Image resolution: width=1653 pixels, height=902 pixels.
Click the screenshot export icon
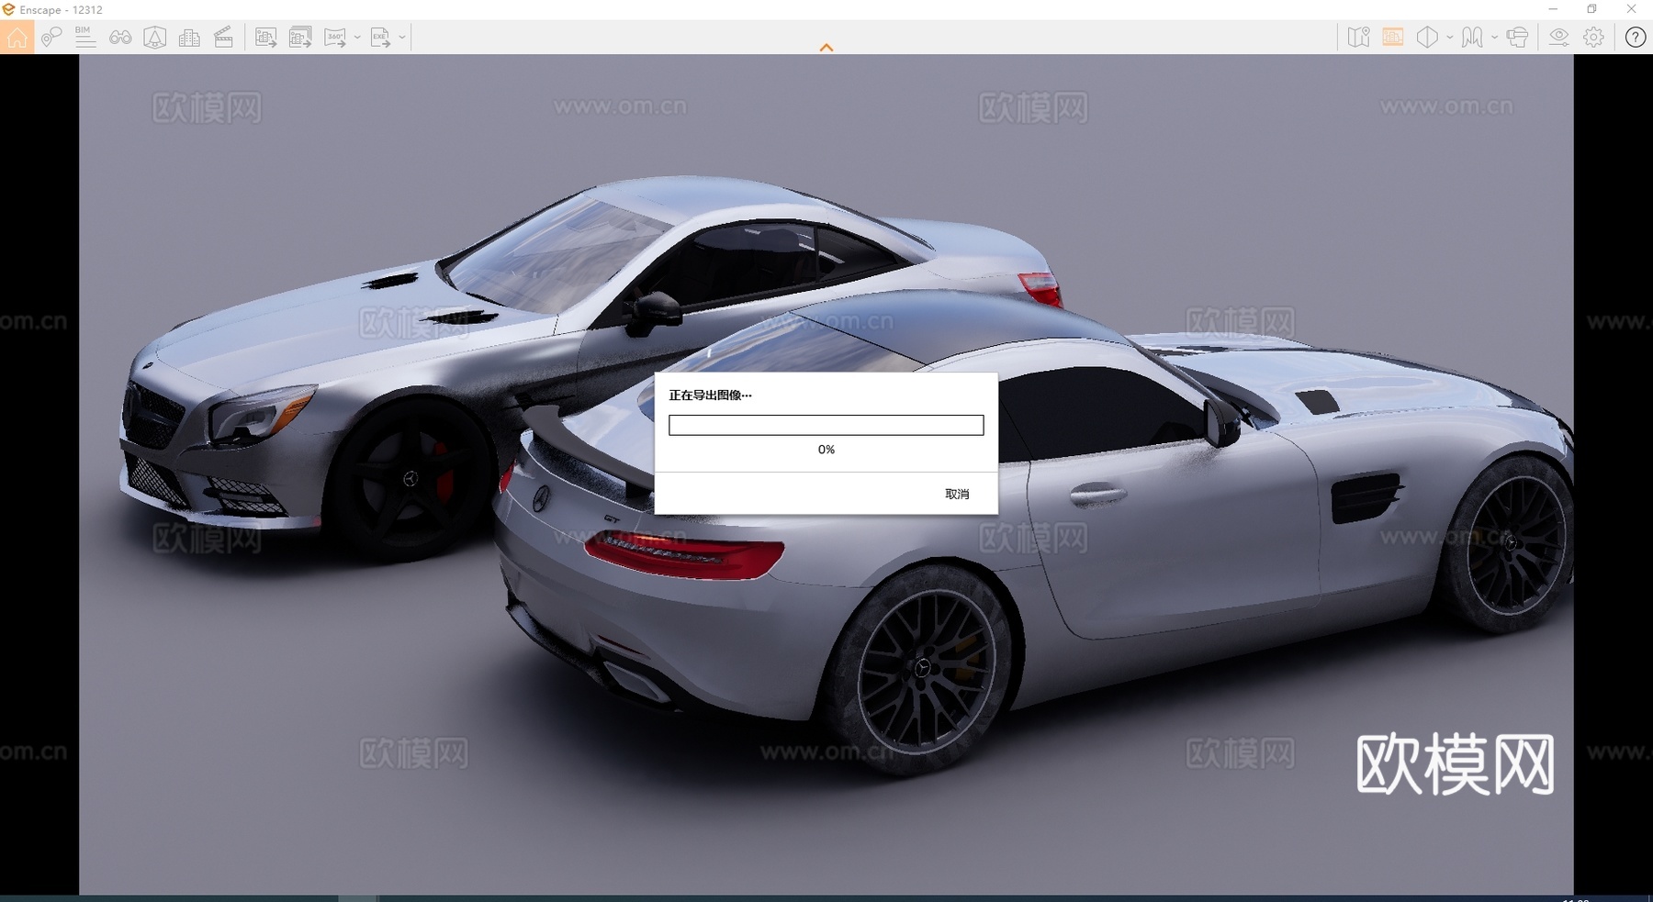(x=266, y=38)
